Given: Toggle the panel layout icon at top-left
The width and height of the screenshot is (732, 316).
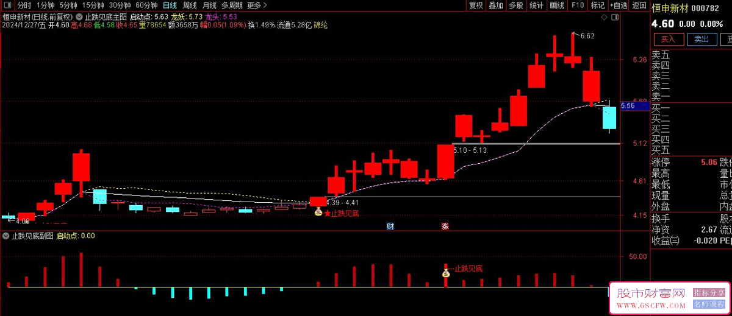Looking at the screenshot, I should 7,5.
